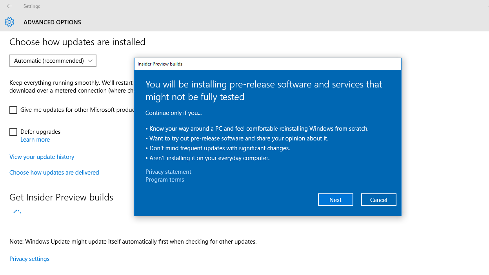Screen dimensions: 489x275
Task: Cancel the Insider Preview builds dialog
Action: (379, 200)
